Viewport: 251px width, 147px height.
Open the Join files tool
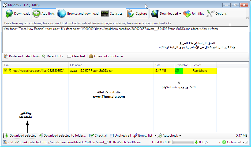pos(193,14)
